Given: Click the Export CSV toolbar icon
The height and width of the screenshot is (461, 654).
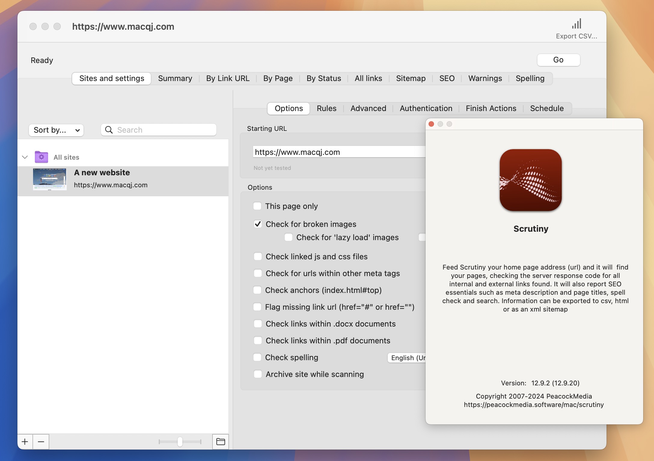Looking at the screenshot, I should point(576,24).
